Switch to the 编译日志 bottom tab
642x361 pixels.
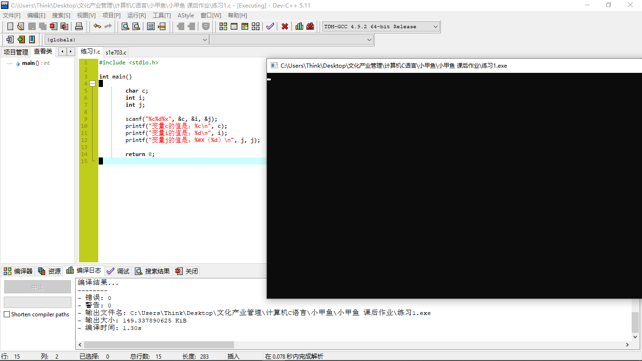coord(84,271)
